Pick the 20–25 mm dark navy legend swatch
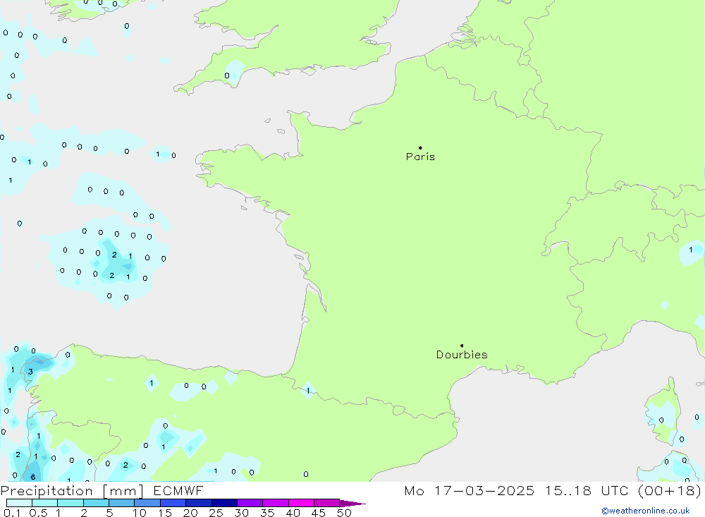 point(198,503)
